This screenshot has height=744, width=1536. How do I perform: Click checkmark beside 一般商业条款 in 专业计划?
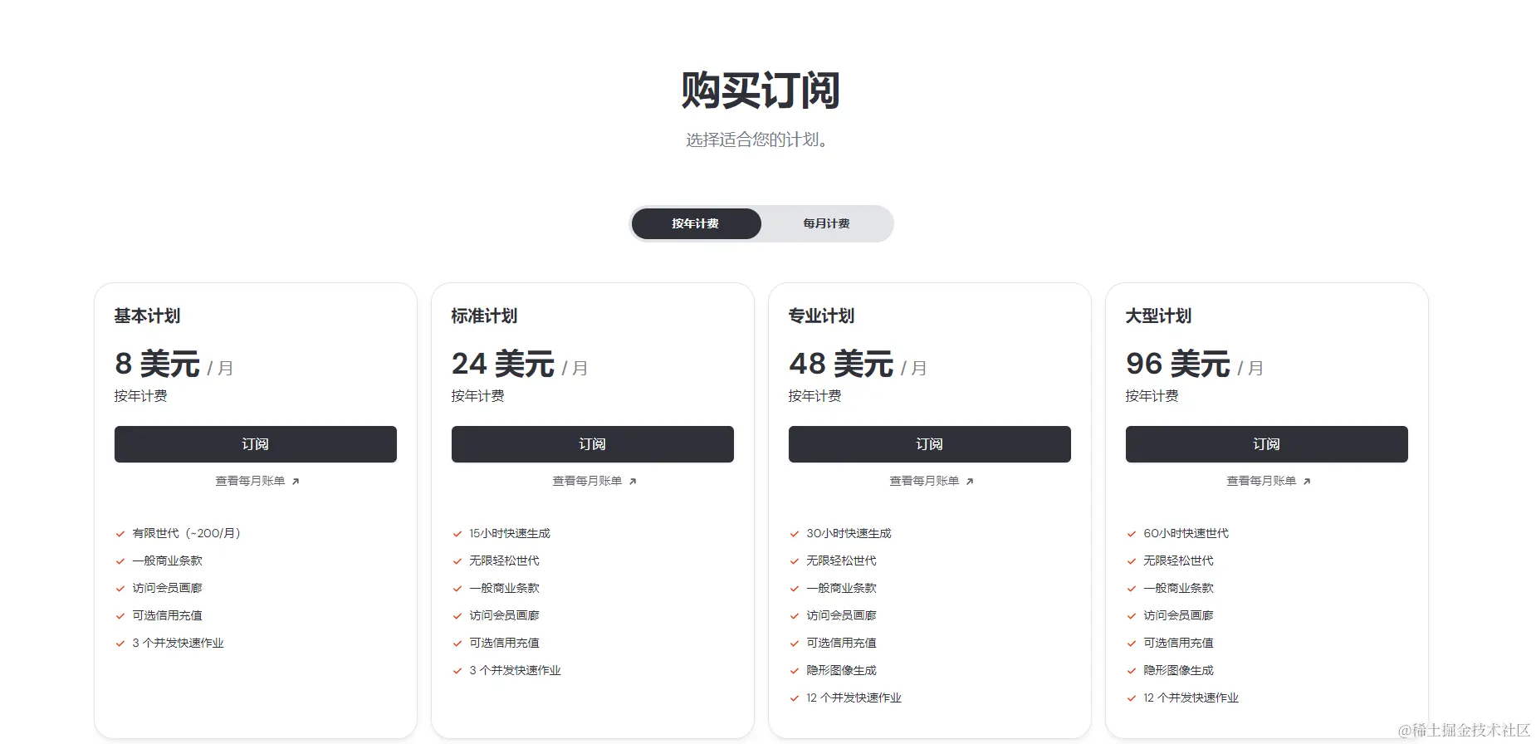795,589
